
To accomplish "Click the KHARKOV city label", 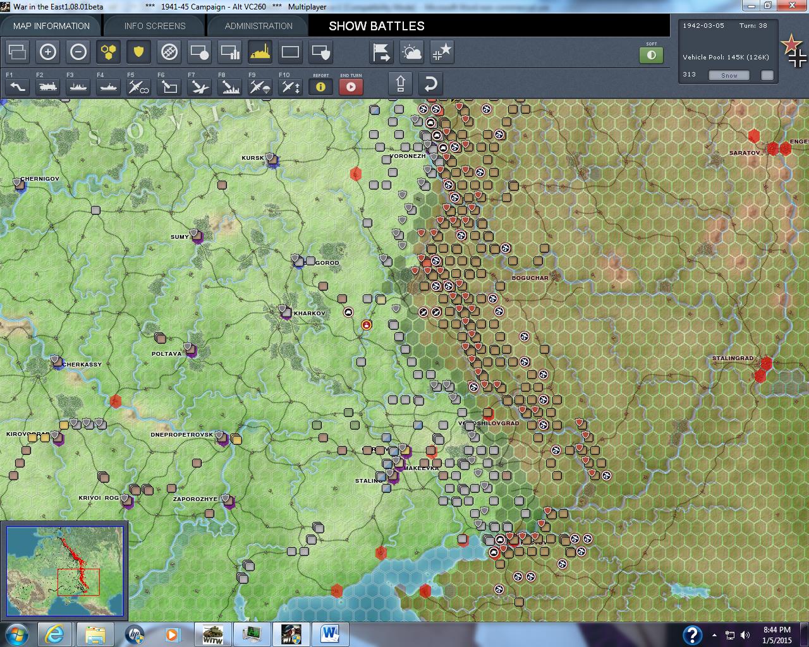I will click(310, 313).
